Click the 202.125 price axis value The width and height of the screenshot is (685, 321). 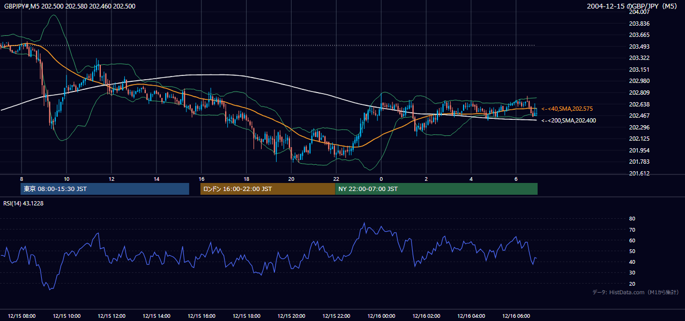pyautogui.click(x=639, y=139)
